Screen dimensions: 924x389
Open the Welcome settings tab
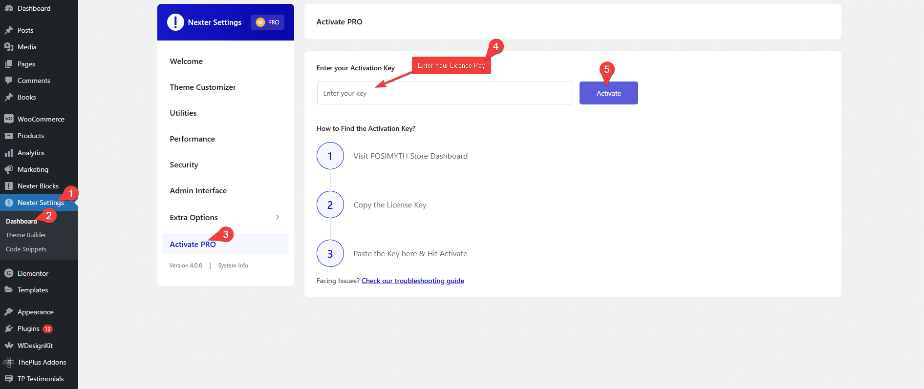coord(186,61)
